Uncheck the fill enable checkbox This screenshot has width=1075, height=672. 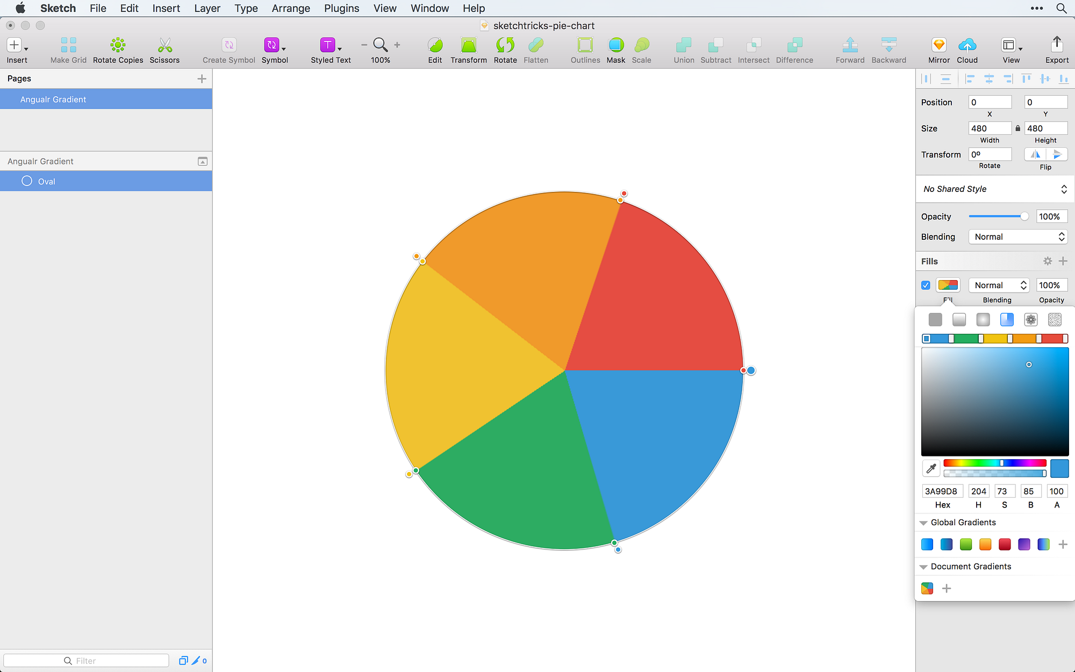[x=926, y=285]
